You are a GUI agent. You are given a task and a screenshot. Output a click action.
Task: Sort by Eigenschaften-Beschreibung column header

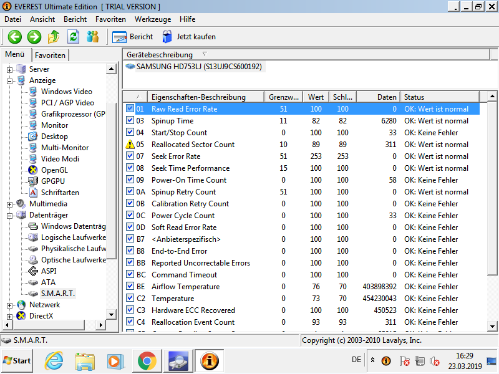point(206,97)
